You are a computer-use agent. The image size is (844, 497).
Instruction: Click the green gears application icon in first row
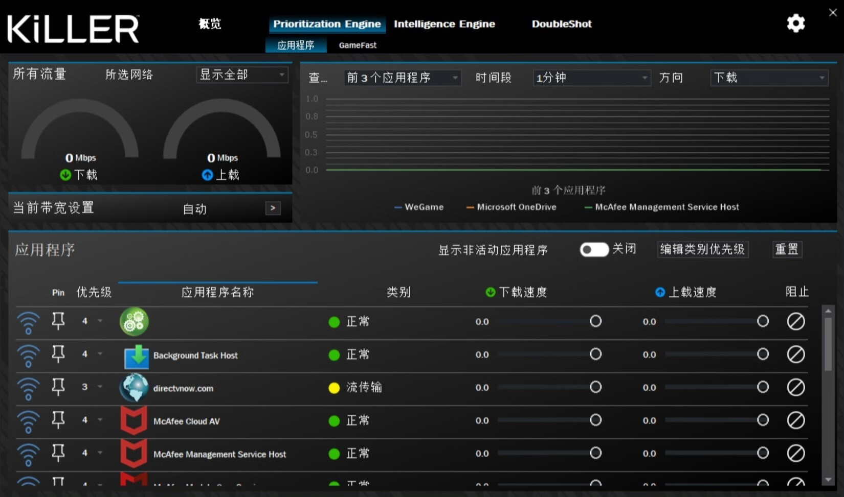pyautogui.click(x=134, y=322)
